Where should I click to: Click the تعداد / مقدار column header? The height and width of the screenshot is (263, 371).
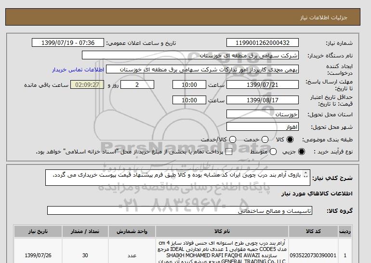pyautogui.click(x=85, y=231)
